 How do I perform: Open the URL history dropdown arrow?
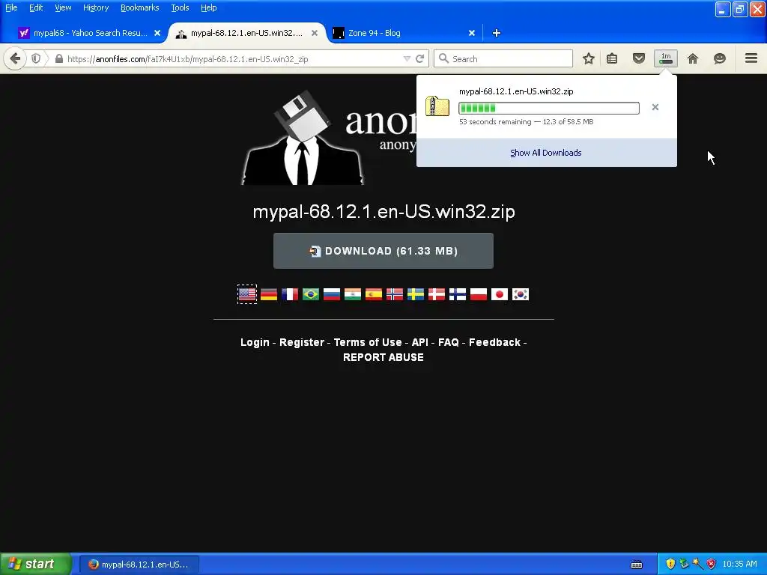click(x=407, y=58)
